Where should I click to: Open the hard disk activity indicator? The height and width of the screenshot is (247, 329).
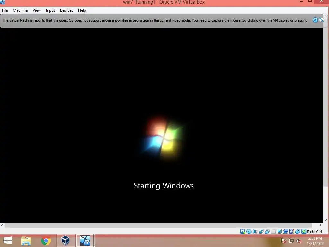[x=243, y=232]
